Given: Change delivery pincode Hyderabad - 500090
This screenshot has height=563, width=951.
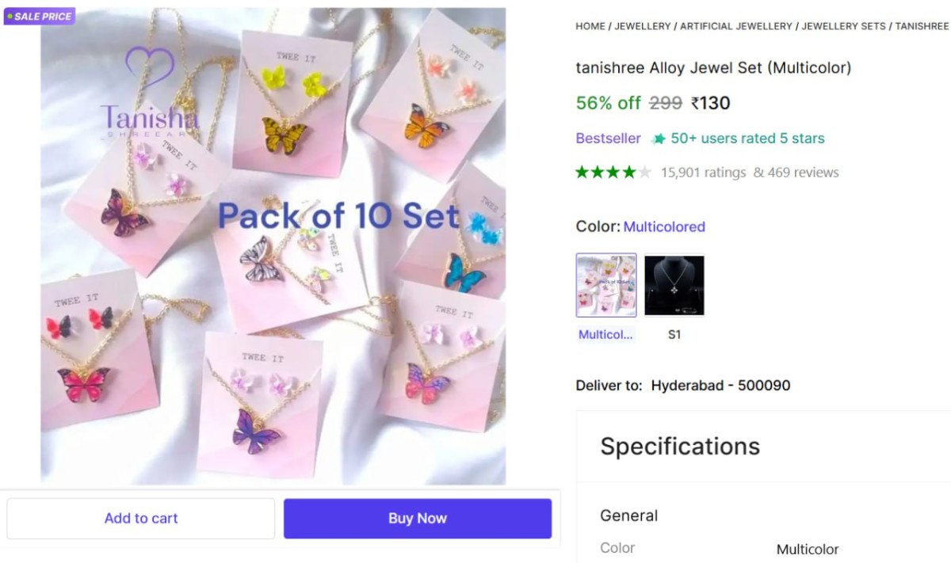Looking at the screenshot, I should click(720, 386).
